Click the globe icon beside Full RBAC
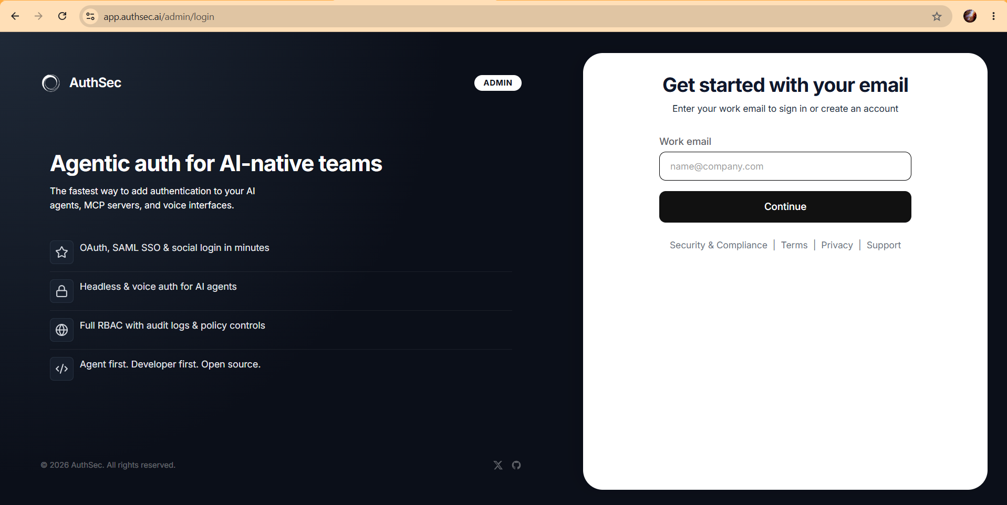The width and height of the screenshot is (1007, 505). click(x=61, y=330)
